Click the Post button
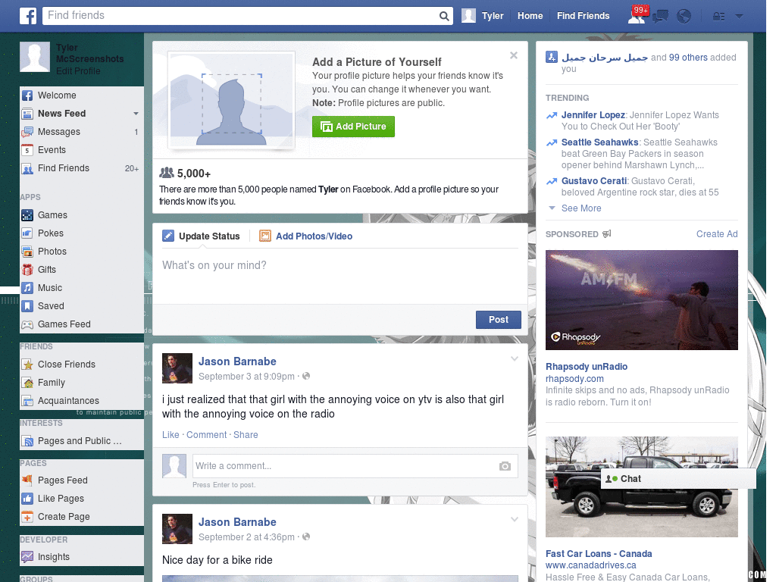776x582 pixels. 499,320
